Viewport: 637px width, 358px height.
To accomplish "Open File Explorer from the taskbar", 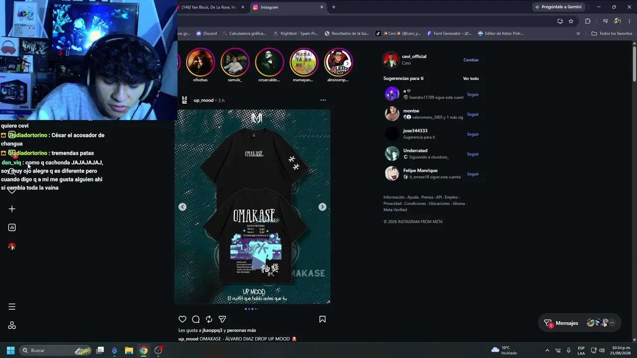I will [129, 351].
